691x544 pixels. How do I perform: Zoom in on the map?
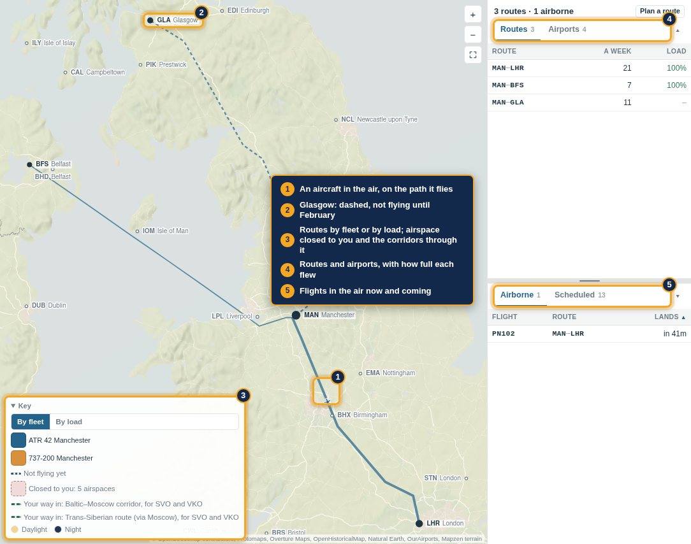[472, 15]
